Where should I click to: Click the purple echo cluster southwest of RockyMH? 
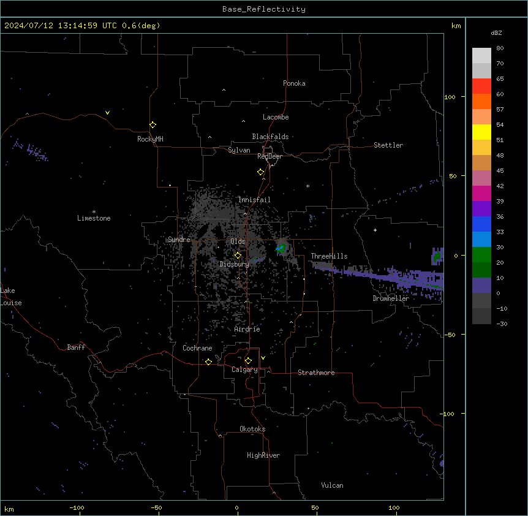coord(31,150)
